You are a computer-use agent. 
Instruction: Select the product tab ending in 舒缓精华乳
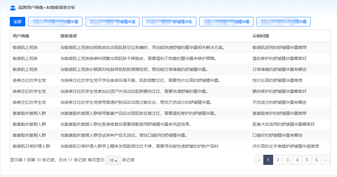pos(169,22)
